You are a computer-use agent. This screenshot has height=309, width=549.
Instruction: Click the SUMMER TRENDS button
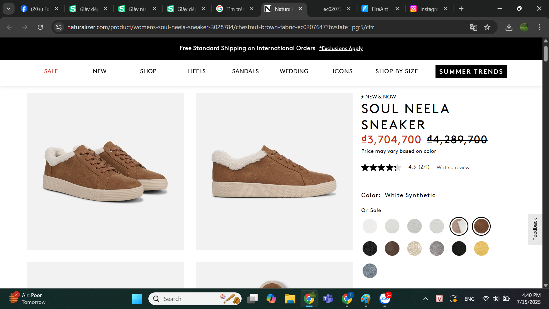(471, 72)
